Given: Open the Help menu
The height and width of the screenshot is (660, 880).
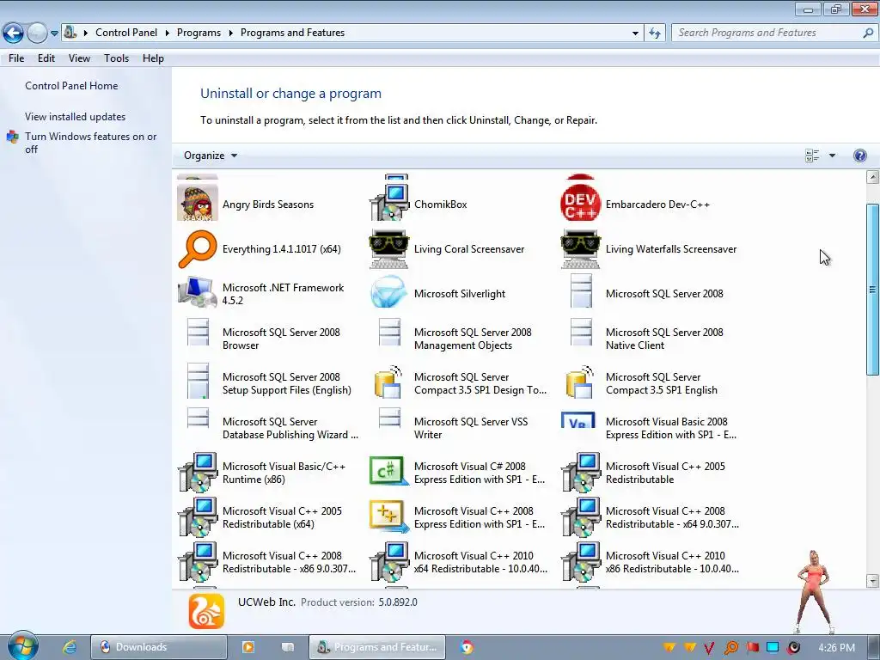Looking at the screenshot, I should pos(153,58).
